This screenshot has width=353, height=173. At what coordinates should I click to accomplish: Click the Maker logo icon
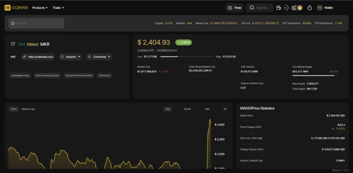[x=22, y=45]
